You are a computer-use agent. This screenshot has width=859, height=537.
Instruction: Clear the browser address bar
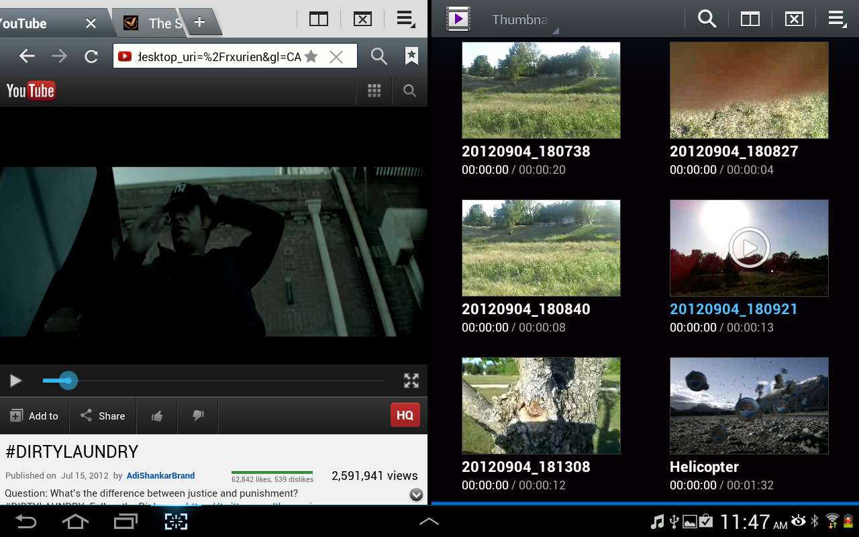click(x=336, y=57)
